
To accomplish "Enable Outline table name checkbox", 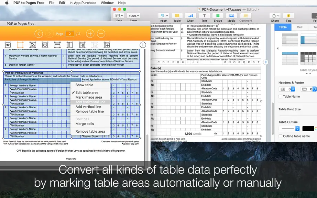I will (x=280, y=136).
